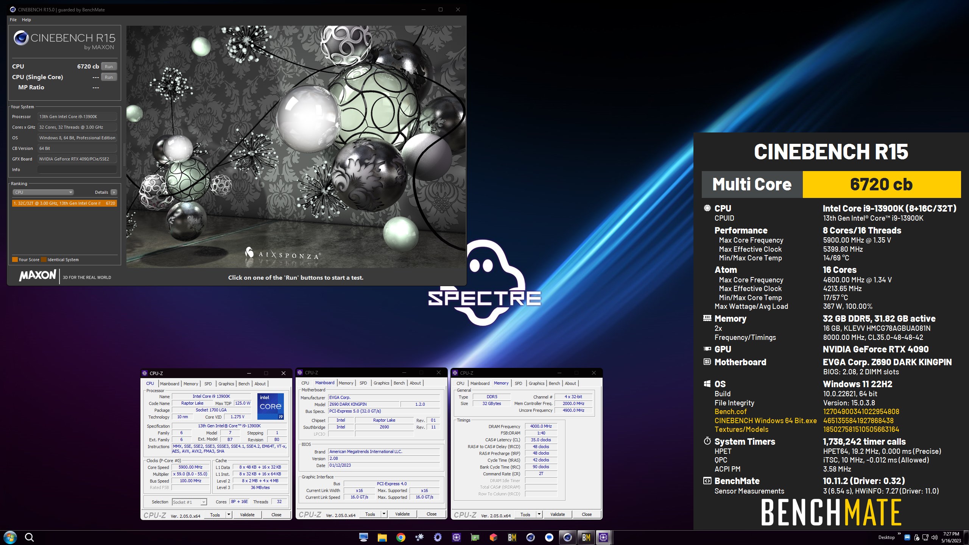The height and width of the screenshot is (545, 969).
Task: Open the pinned BenchMate BM taskbar icon
Action: point(512,537)
